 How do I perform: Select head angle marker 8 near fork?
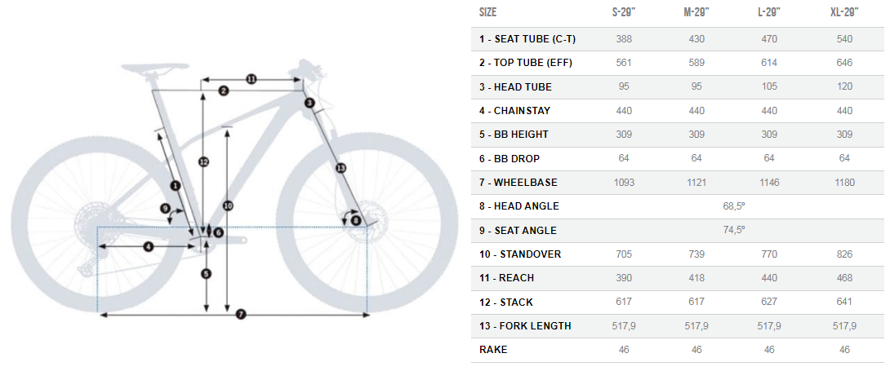click(355, 220)
